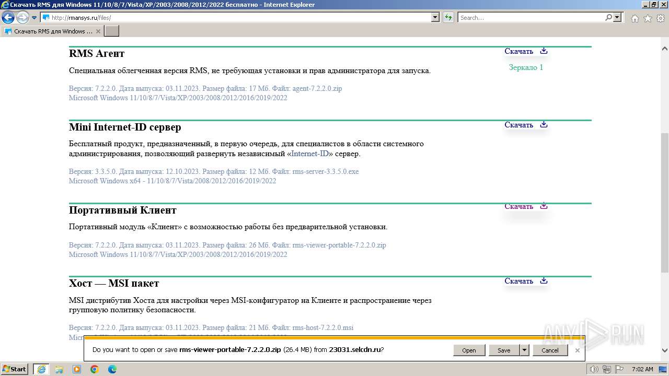Click the network tray icon

608,369
